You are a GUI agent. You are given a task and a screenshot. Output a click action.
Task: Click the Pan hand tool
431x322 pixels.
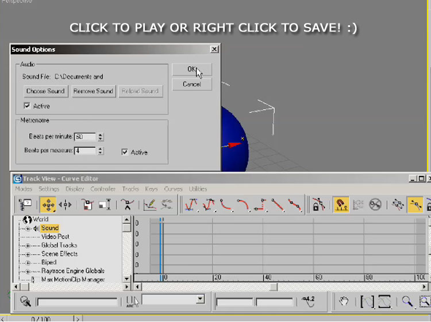pos(344,301)
